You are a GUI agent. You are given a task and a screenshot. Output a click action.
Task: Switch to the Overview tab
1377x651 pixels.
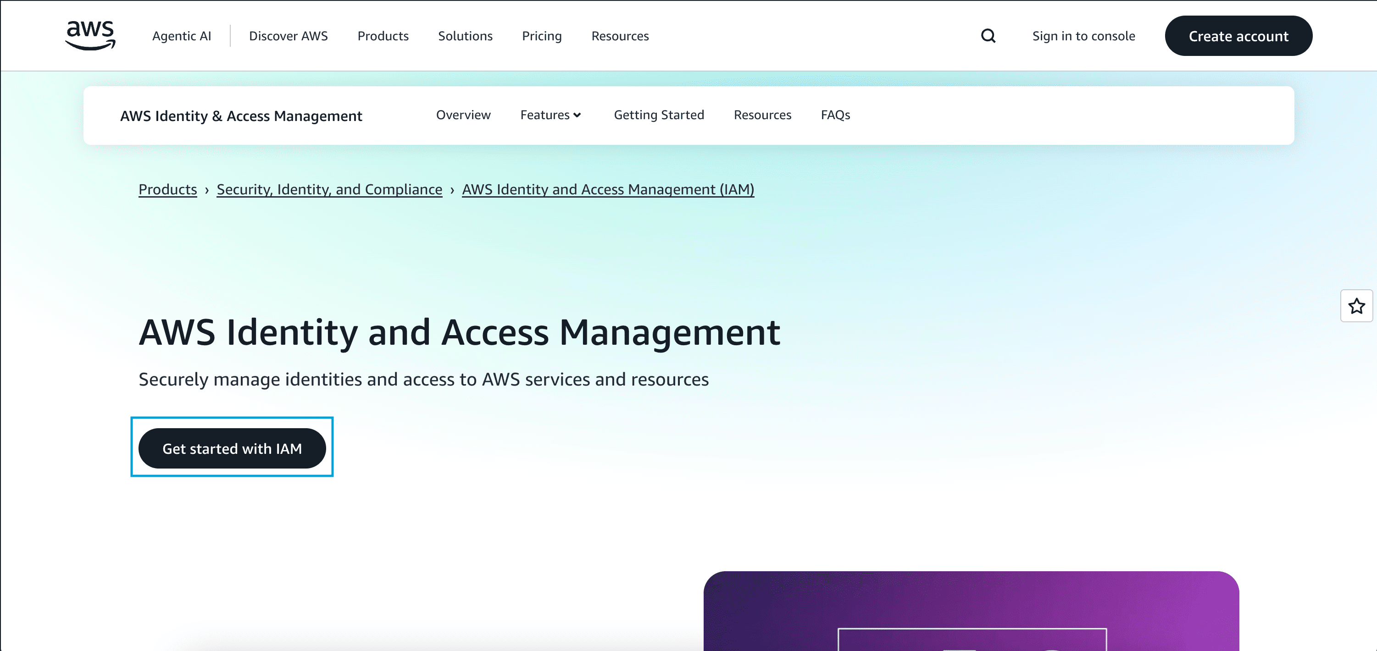click(463, 115)
